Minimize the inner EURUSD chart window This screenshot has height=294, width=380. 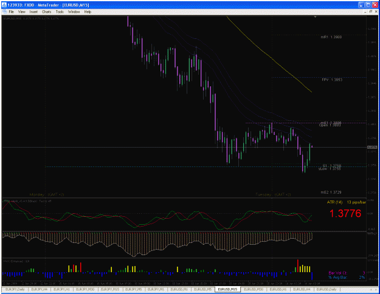(x=365, y=12)
